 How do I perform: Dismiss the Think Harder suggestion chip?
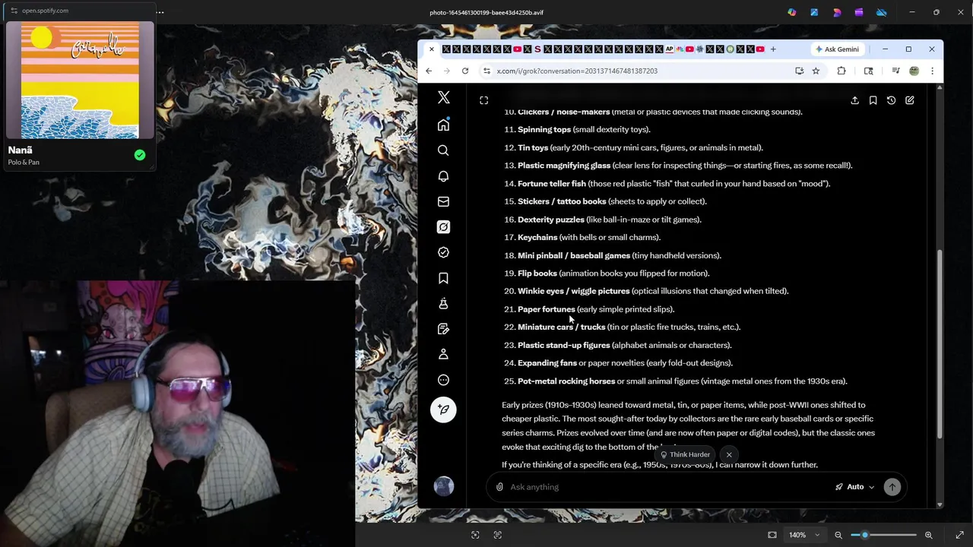[x=728, y=454]
